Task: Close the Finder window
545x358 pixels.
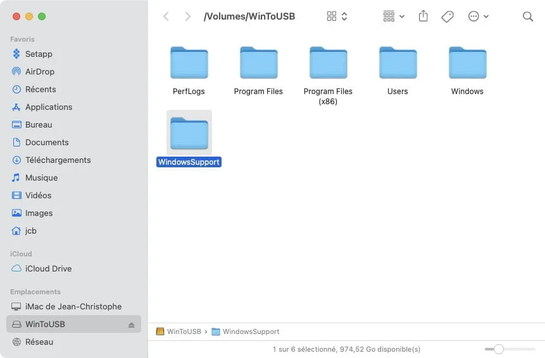Action: 16,16
